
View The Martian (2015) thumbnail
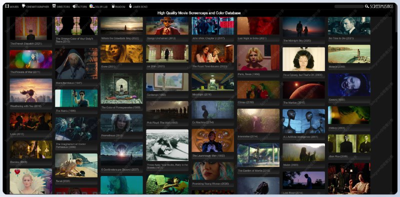click(304, 90)
